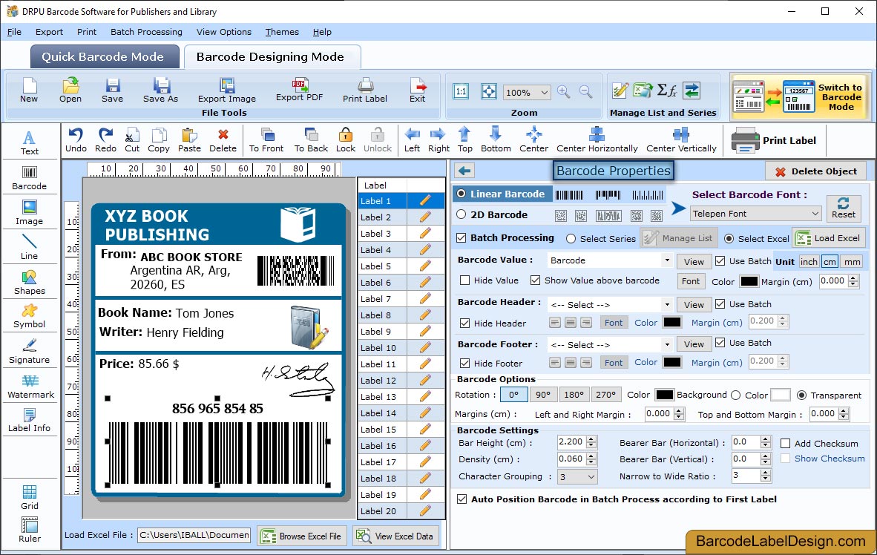
Task: Open the Themes menu
Action: tap(282, 32)
